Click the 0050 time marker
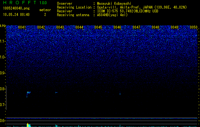 click(194, 27)
